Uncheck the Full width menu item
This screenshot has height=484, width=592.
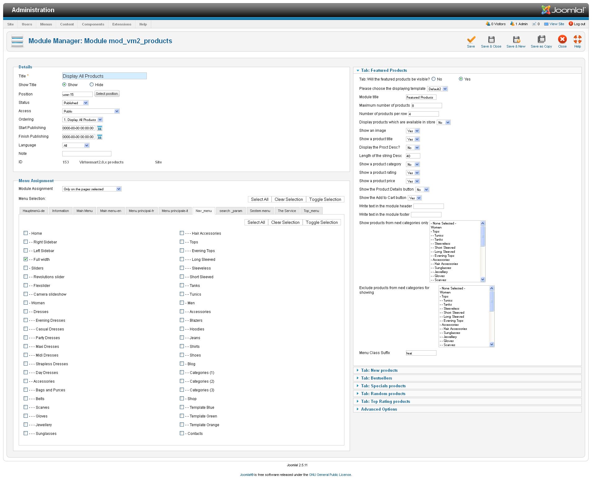[x=26, y=259]
